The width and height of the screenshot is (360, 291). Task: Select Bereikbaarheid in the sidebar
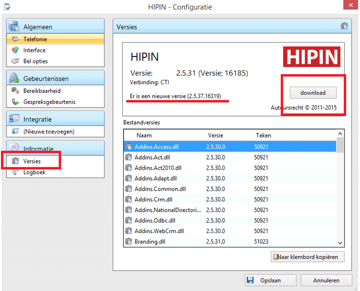point(55,91)
